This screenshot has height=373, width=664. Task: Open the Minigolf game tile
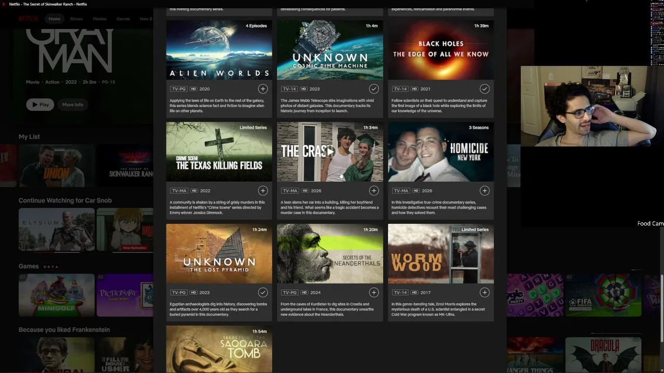[x=57, y=295]
